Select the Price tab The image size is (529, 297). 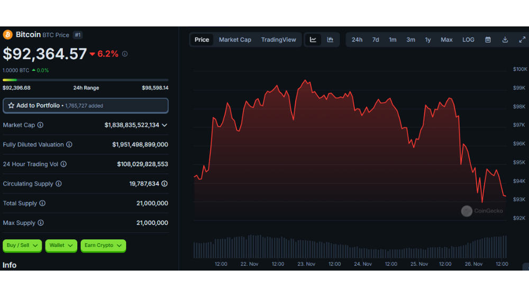click(202, 40)
